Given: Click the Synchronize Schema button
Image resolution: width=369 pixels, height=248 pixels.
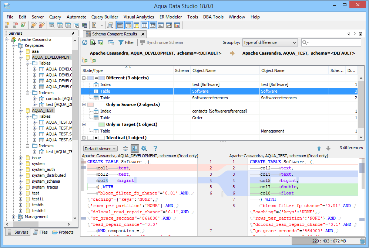Looking at the screenshot, I should tap(161, 42).
